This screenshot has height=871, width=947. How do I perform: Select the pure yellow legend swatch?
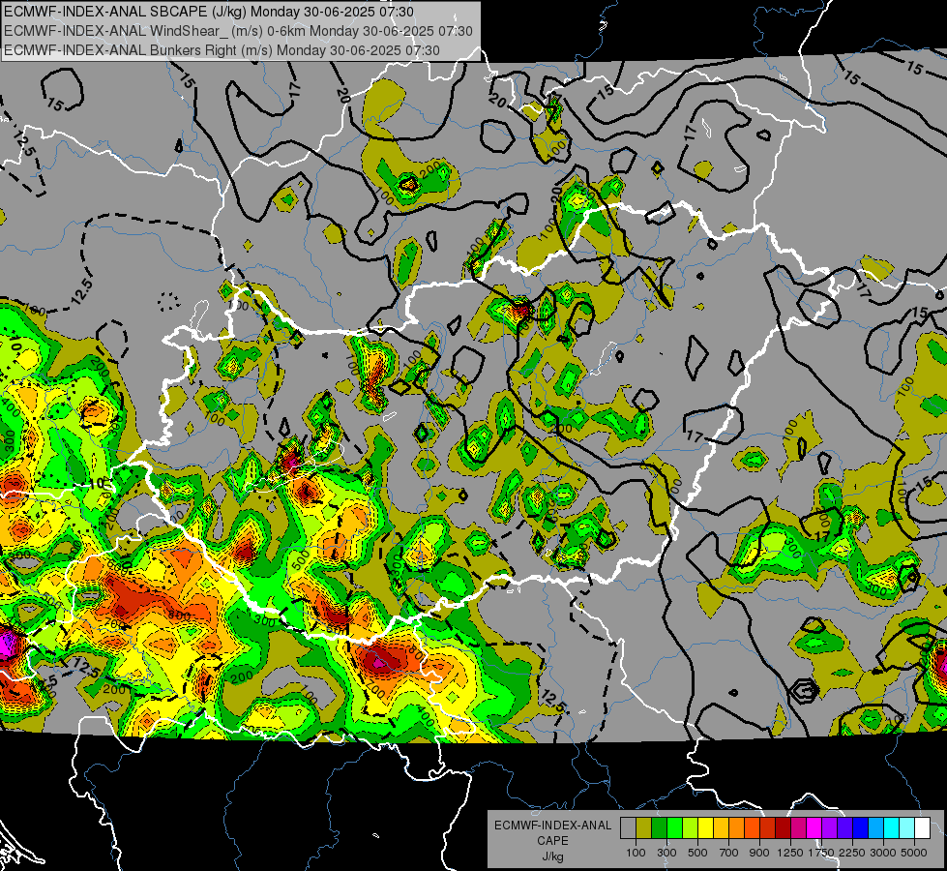(705, 827)
